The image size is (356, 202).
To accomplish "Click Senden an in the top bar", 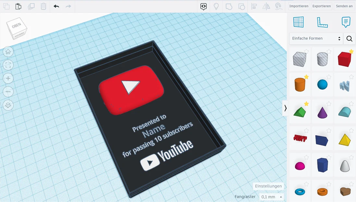I will [344, 6].
